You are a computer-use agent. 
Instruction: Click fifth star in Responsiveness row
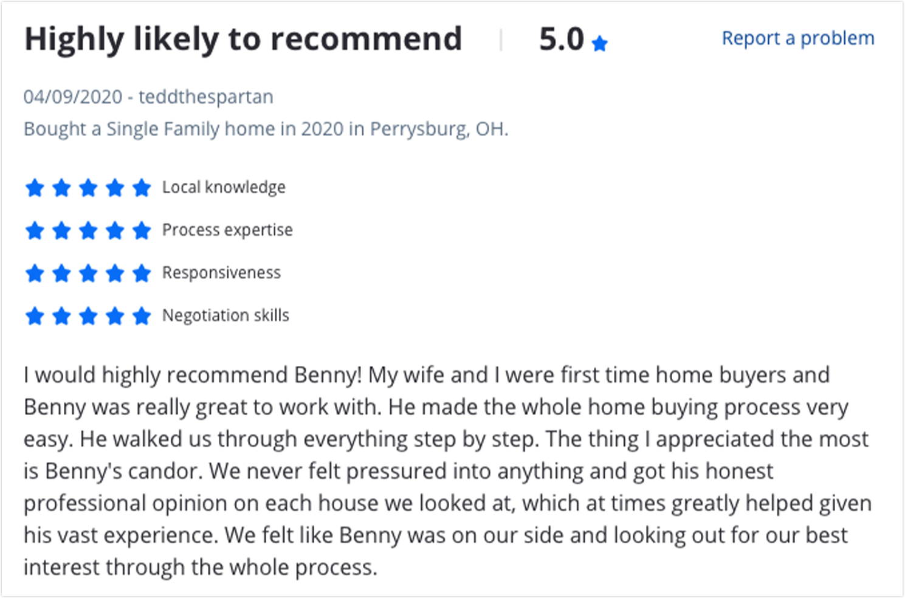(x=142, y=273)
